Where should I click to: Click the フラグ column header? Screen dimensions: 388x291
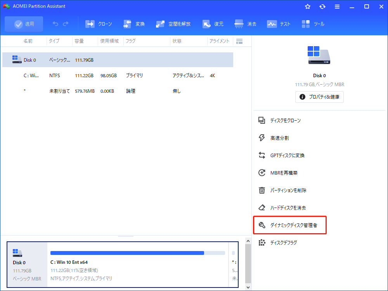(130, 41)
